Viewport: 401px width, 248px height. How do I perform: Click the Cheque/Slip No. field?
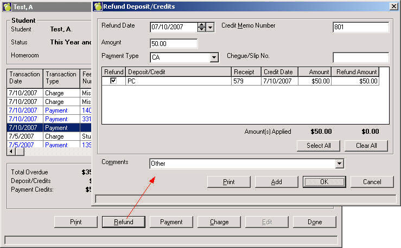point(360,57)
